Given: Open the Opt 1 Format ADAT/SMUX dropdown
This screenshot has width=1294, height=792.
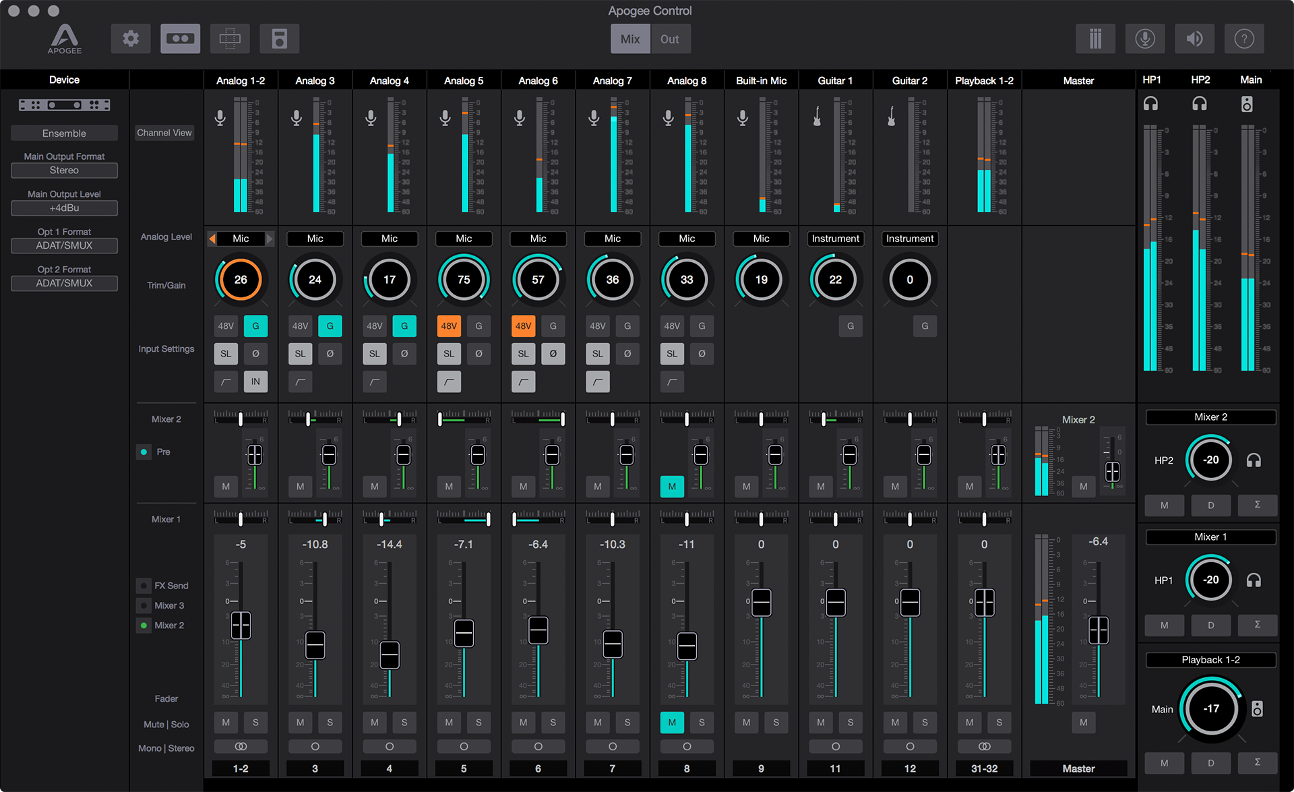Looking at the screenshot, I should click(64, 246).
